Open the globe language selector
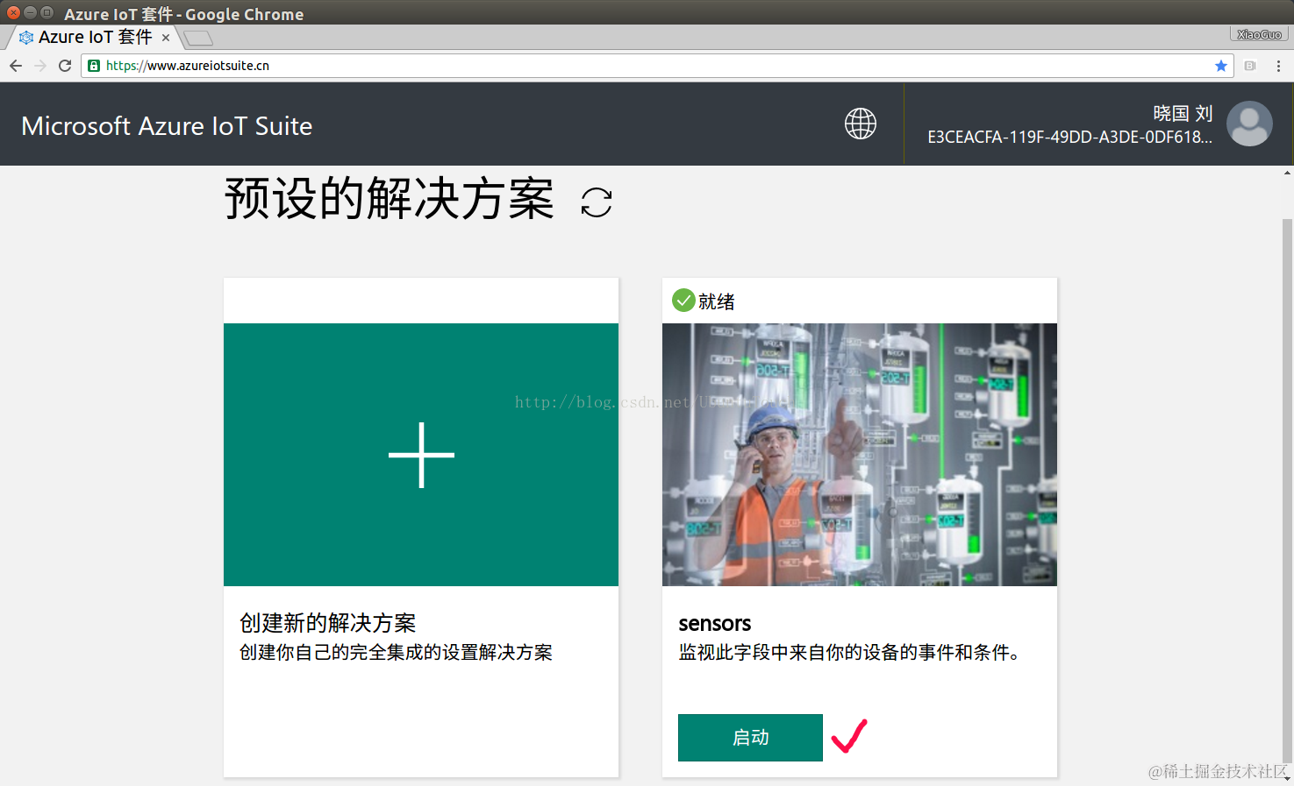Image resolution: width=1294 pixels, height=786 pixels. pyautogui.click(x=861, y=124)
